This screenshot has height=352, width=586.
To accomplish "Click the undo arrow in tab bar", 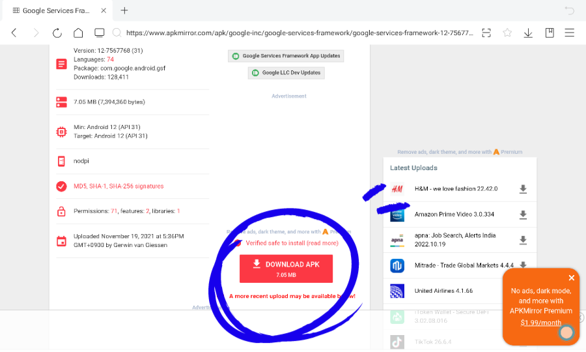I will pyautogui.click(x=570, y=10).
